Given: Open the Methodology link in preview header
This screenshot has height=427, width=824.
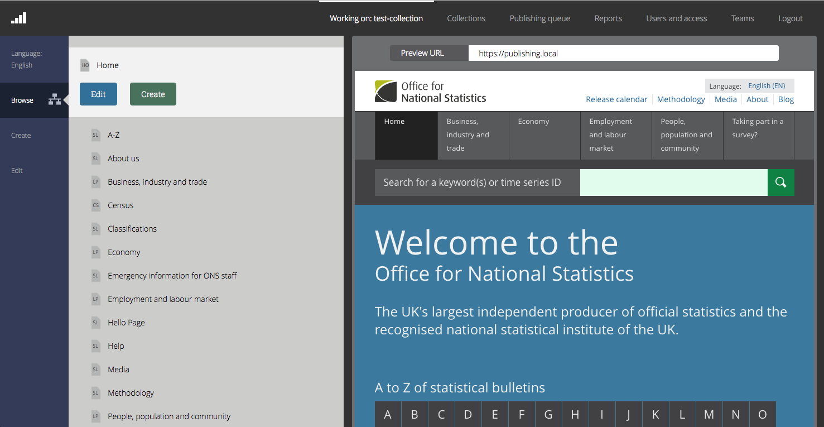Looking at the screenshot, I should (681, 99).
